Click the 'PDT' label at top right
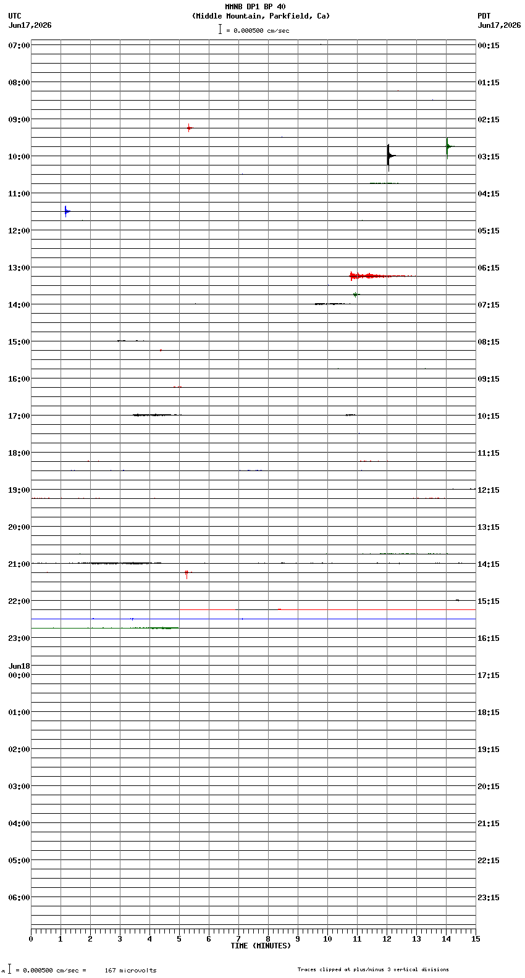 click(x=484, y=16)
